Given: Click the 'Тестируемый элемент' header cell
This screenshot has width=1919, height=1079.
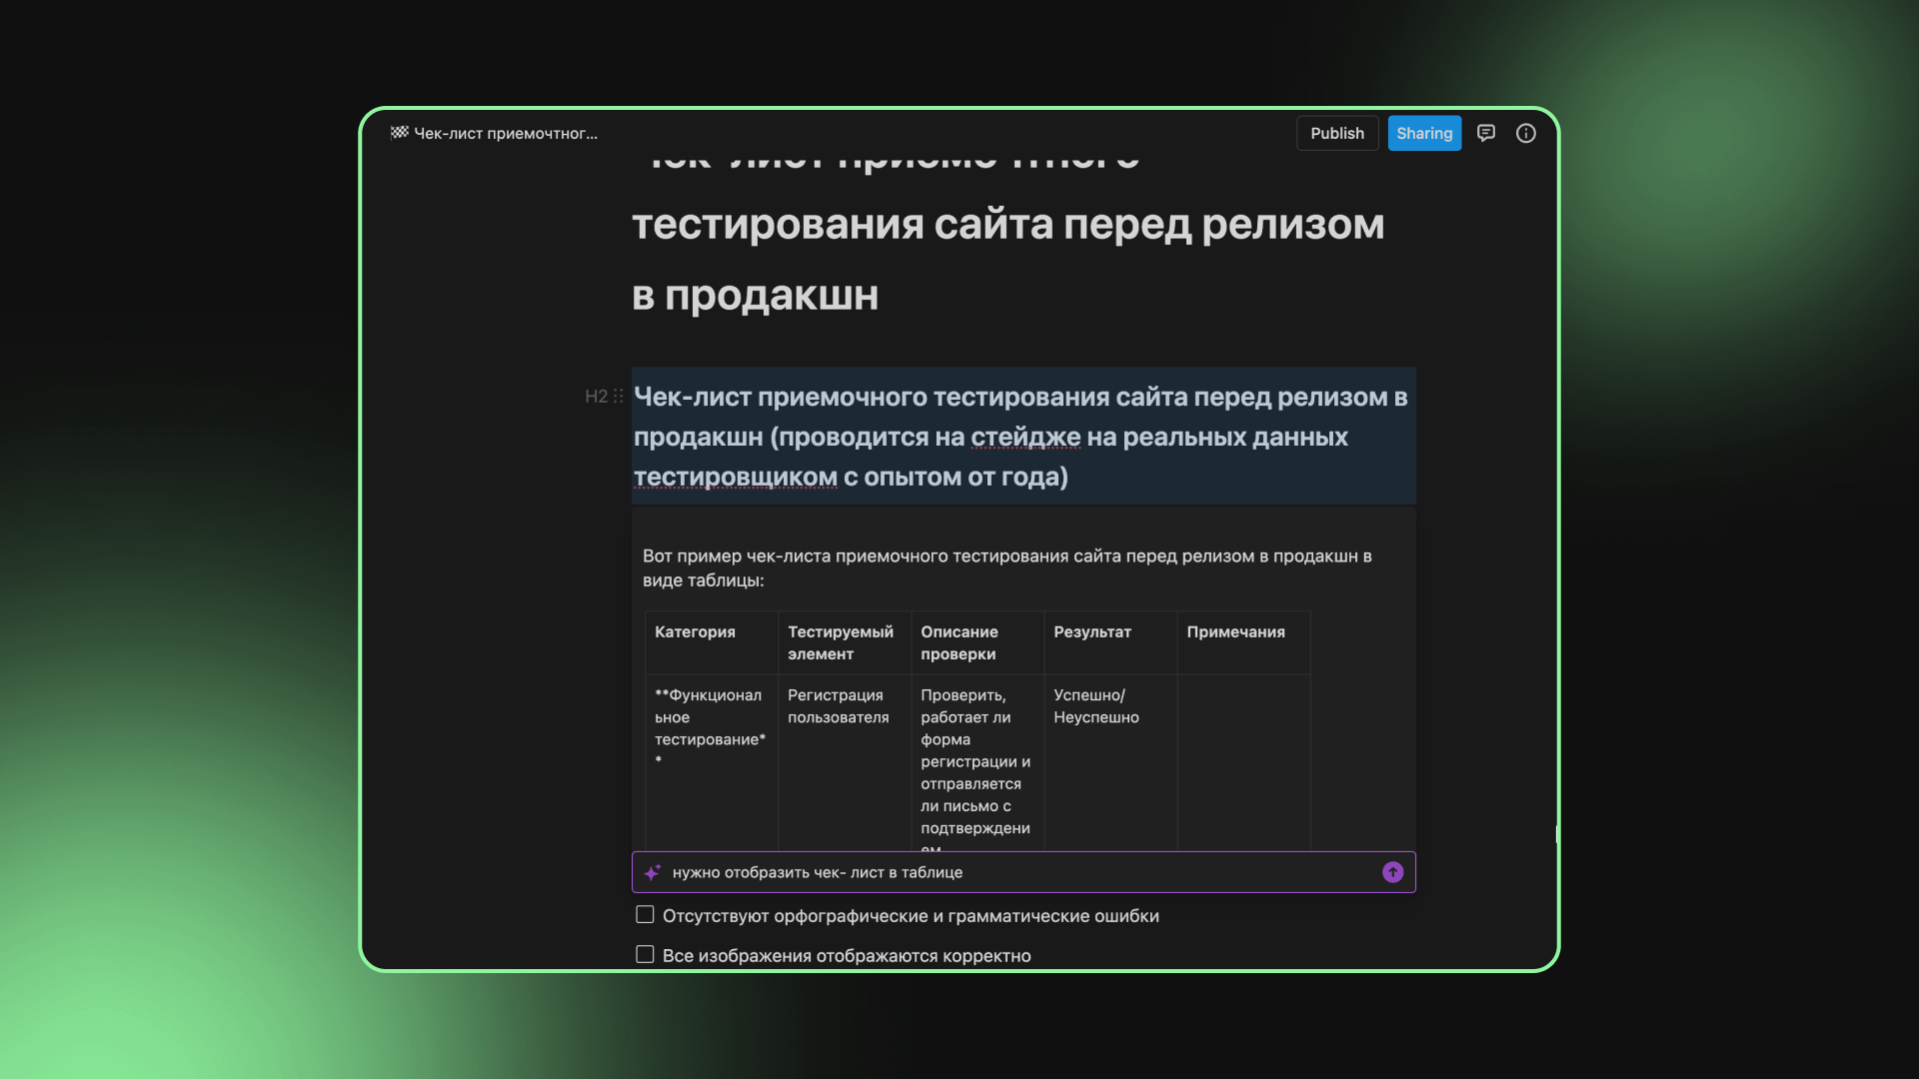Looking at the screenshot, I should 841,642.
